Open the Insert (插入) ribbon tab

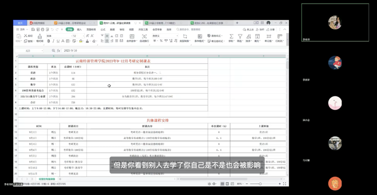(x=79, y=29)
